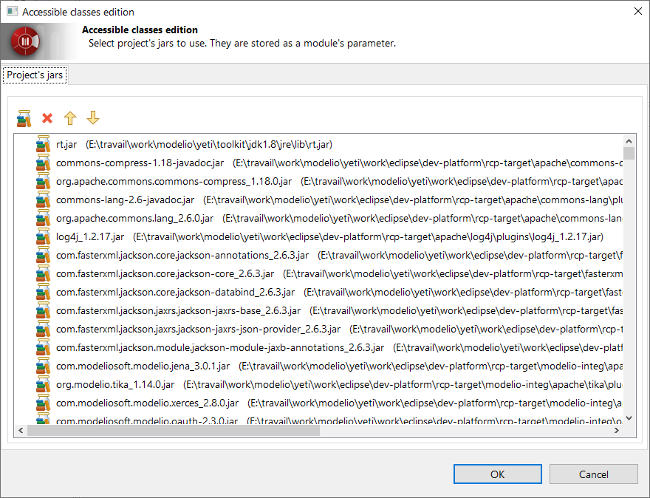Select jackson-jaxrs-json-provider_2.6.3.jar row text
This screenshot has width=650, height=498.
click(339, 329)
